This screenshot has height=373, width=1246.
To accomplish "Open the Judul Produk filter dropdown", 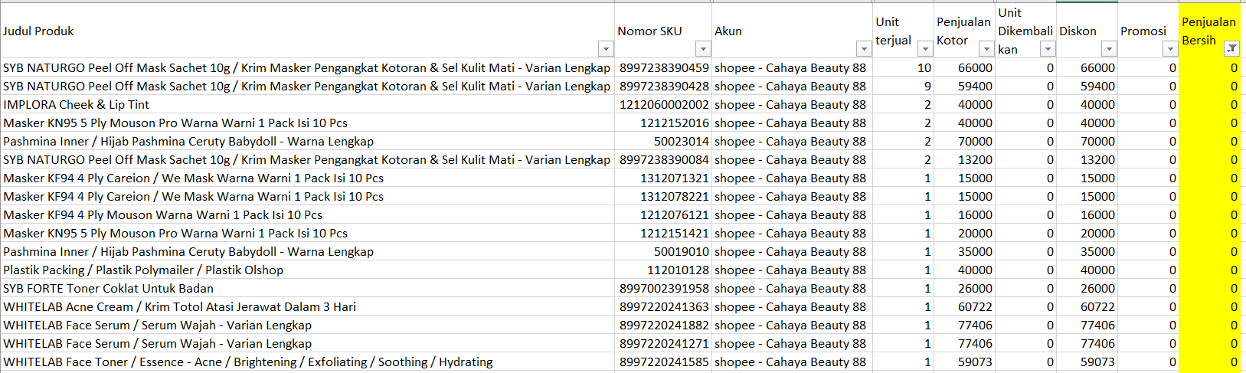I will click(606, 49).
